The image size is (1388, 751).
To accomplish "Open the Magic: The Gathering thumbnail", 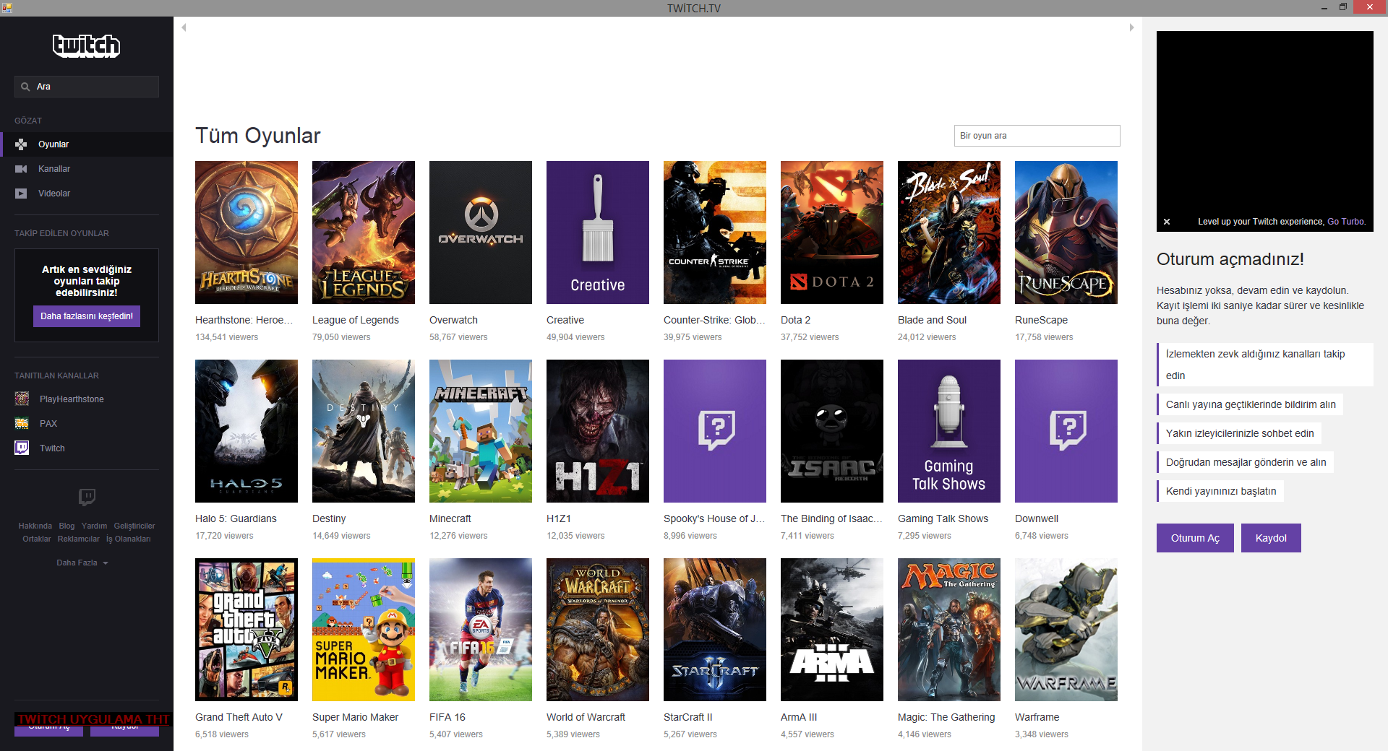I will point(949,630).
